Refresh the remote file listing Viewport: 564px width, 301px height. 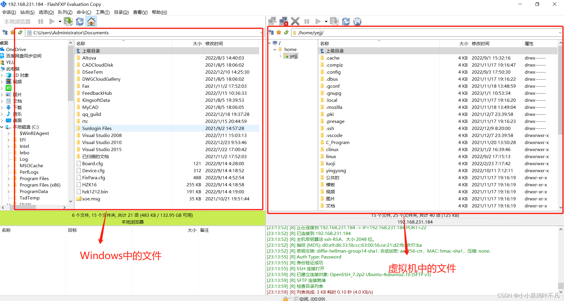point(346,21)
